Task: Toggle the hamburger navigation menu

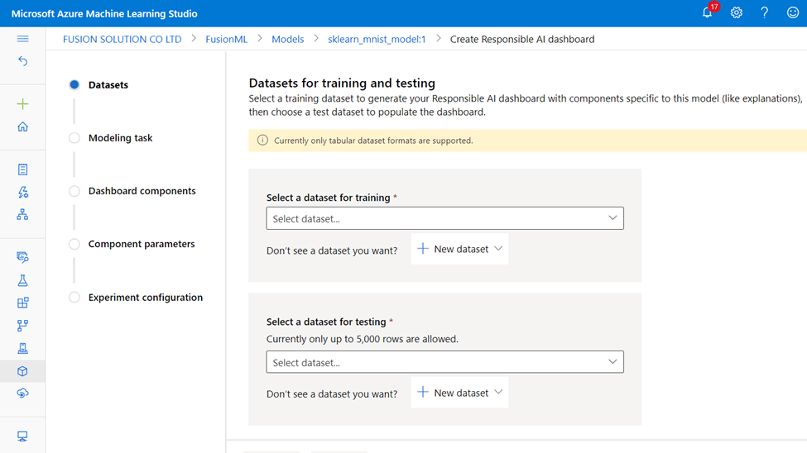Action: pos(22,39)
